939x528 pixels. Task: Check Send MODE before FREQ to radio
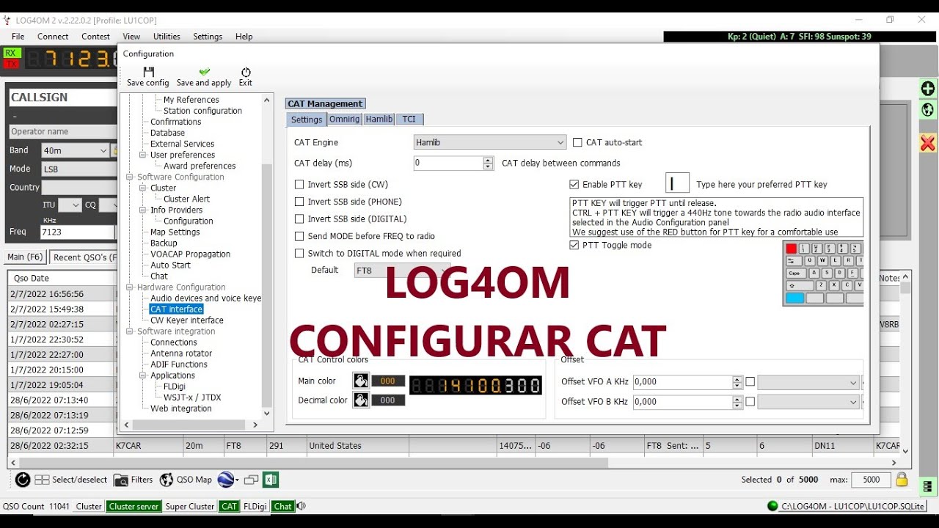pyautogui.click(x=299, y=236)
